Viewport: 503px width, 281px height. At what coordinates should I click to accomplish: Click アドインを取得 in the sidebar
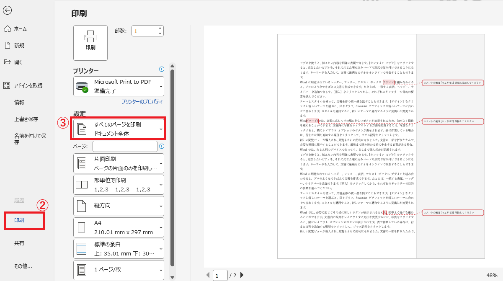click(x=28, y=85)
